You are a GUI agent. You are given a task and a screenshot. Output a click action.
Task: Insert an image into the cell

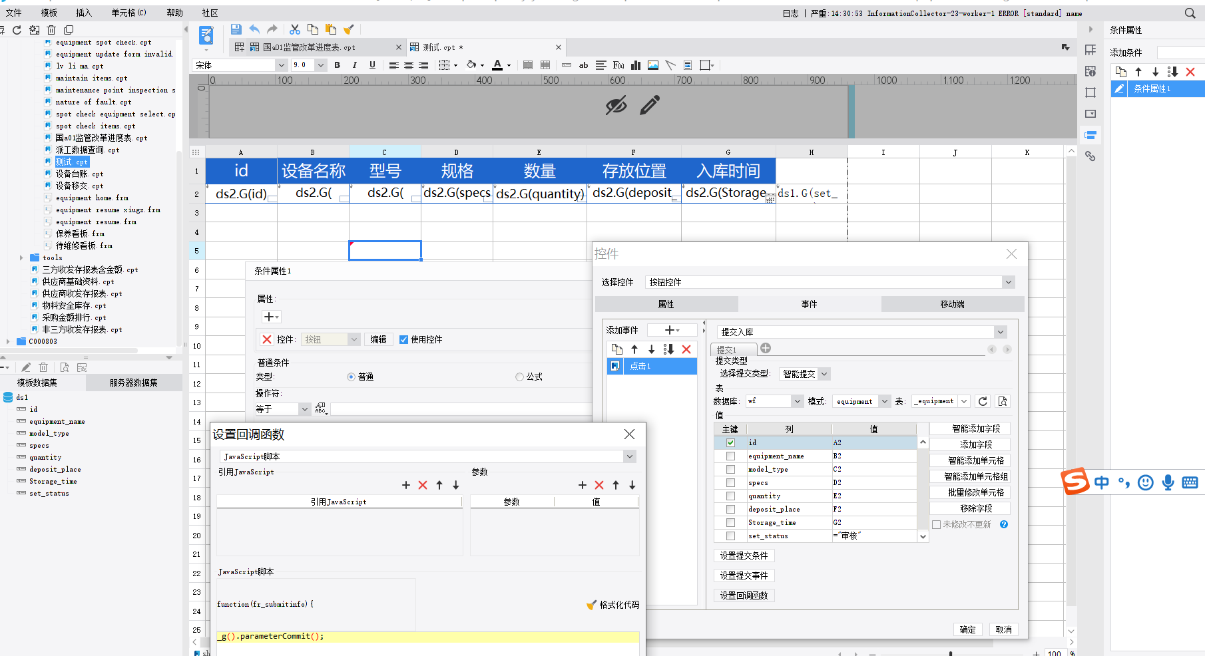653,65
